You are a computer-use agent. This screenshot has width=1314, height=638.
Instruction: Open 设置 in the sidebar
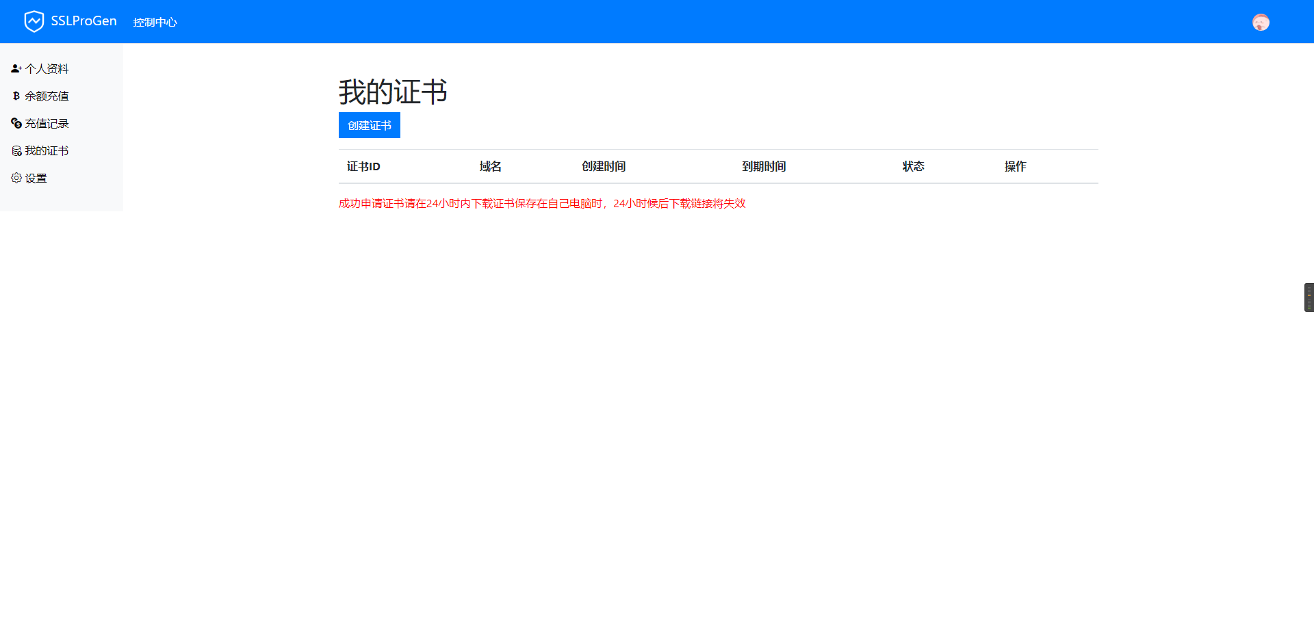36,178
